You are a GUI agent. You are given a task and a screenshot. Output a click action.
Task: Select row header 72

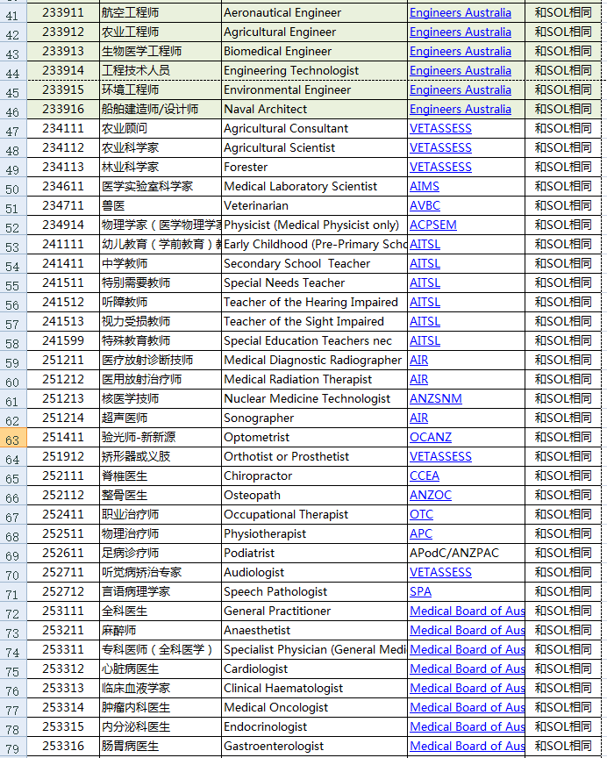[13, 611]
